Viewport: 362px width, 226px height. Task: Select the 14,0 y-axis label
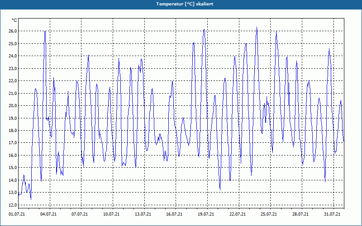click(13, 180)
